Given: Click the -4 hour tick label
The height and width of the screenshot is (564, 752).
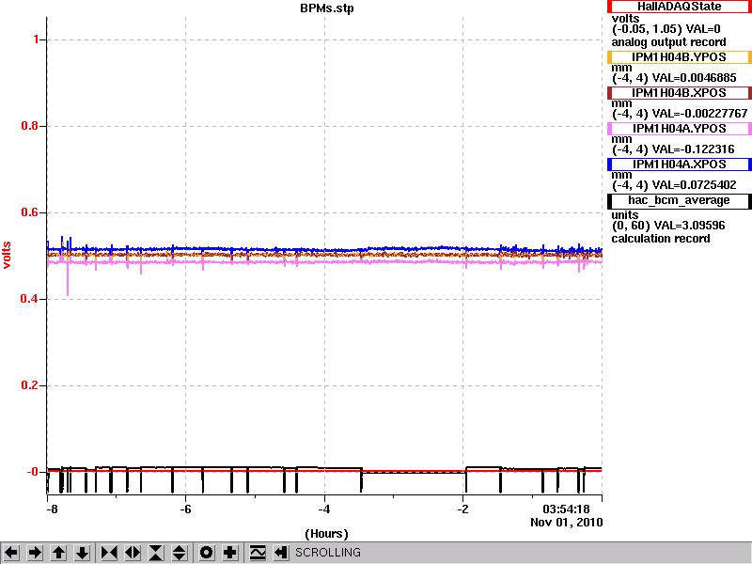Looking at the screenshot, I should coord(324,509).
